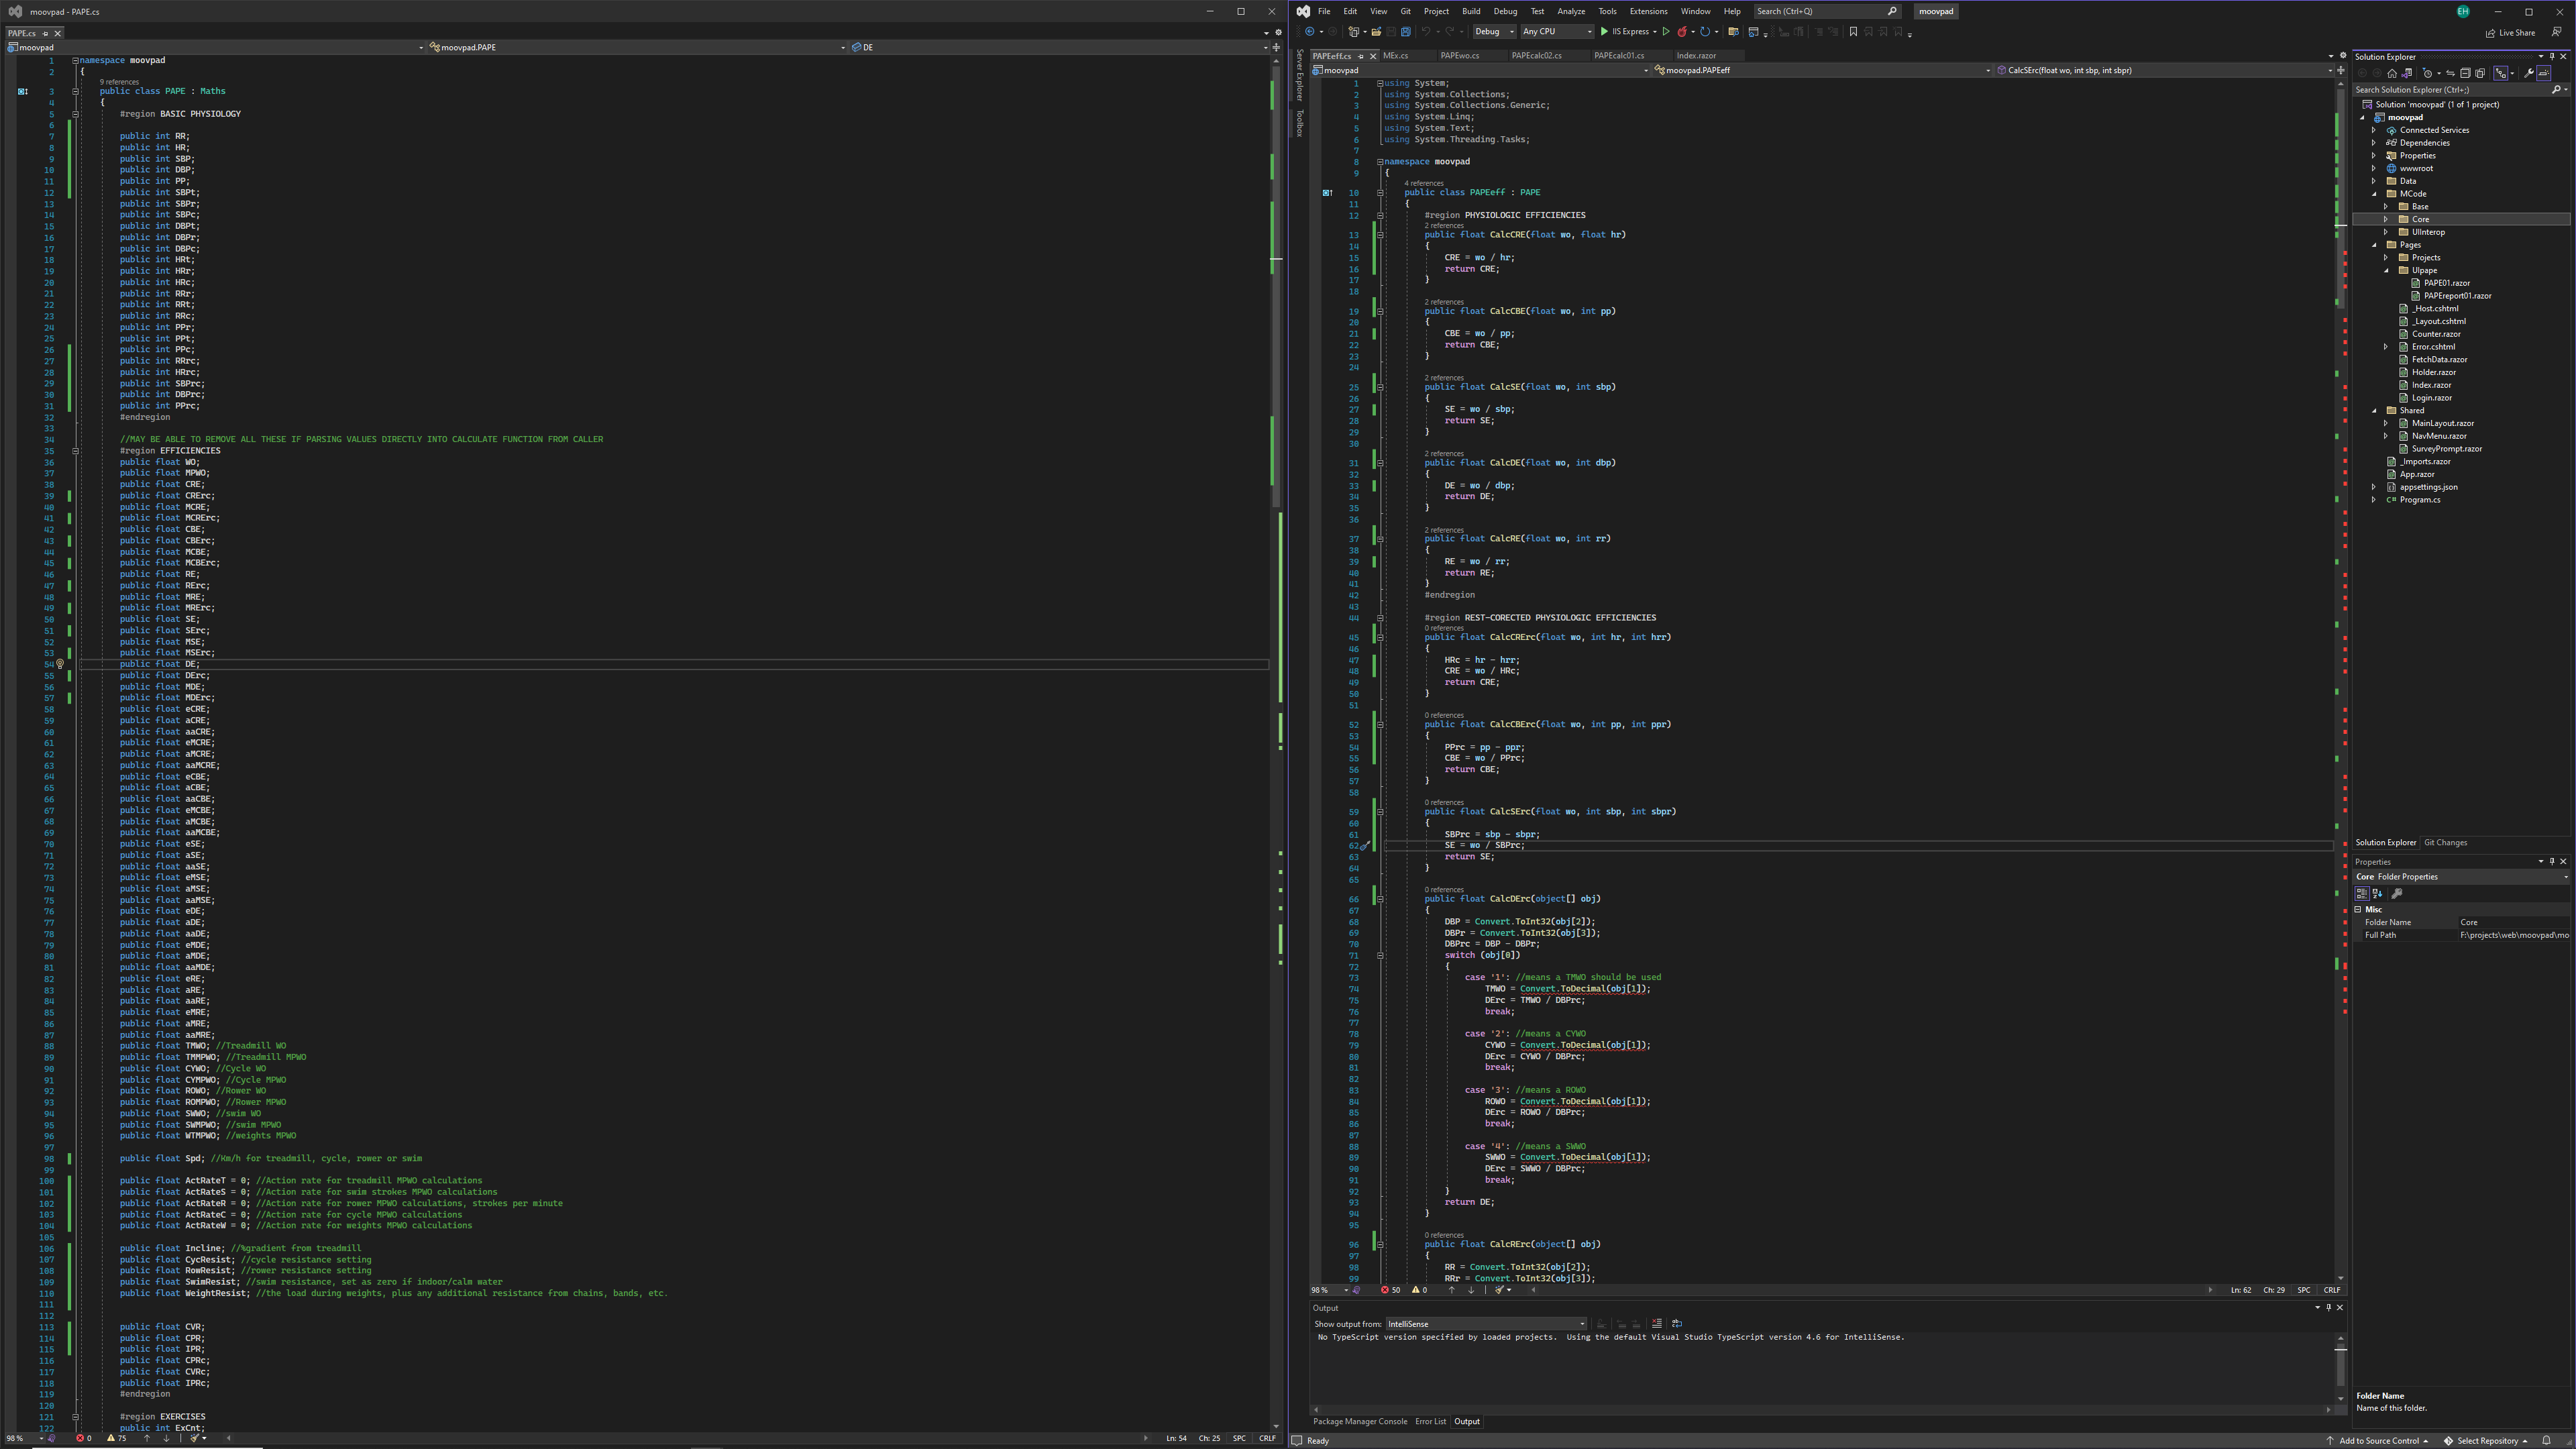Image resolution: width=2576 pixels, height=1449 pixels.
Task: Click the Live Share button
Action: point(2510,32)
